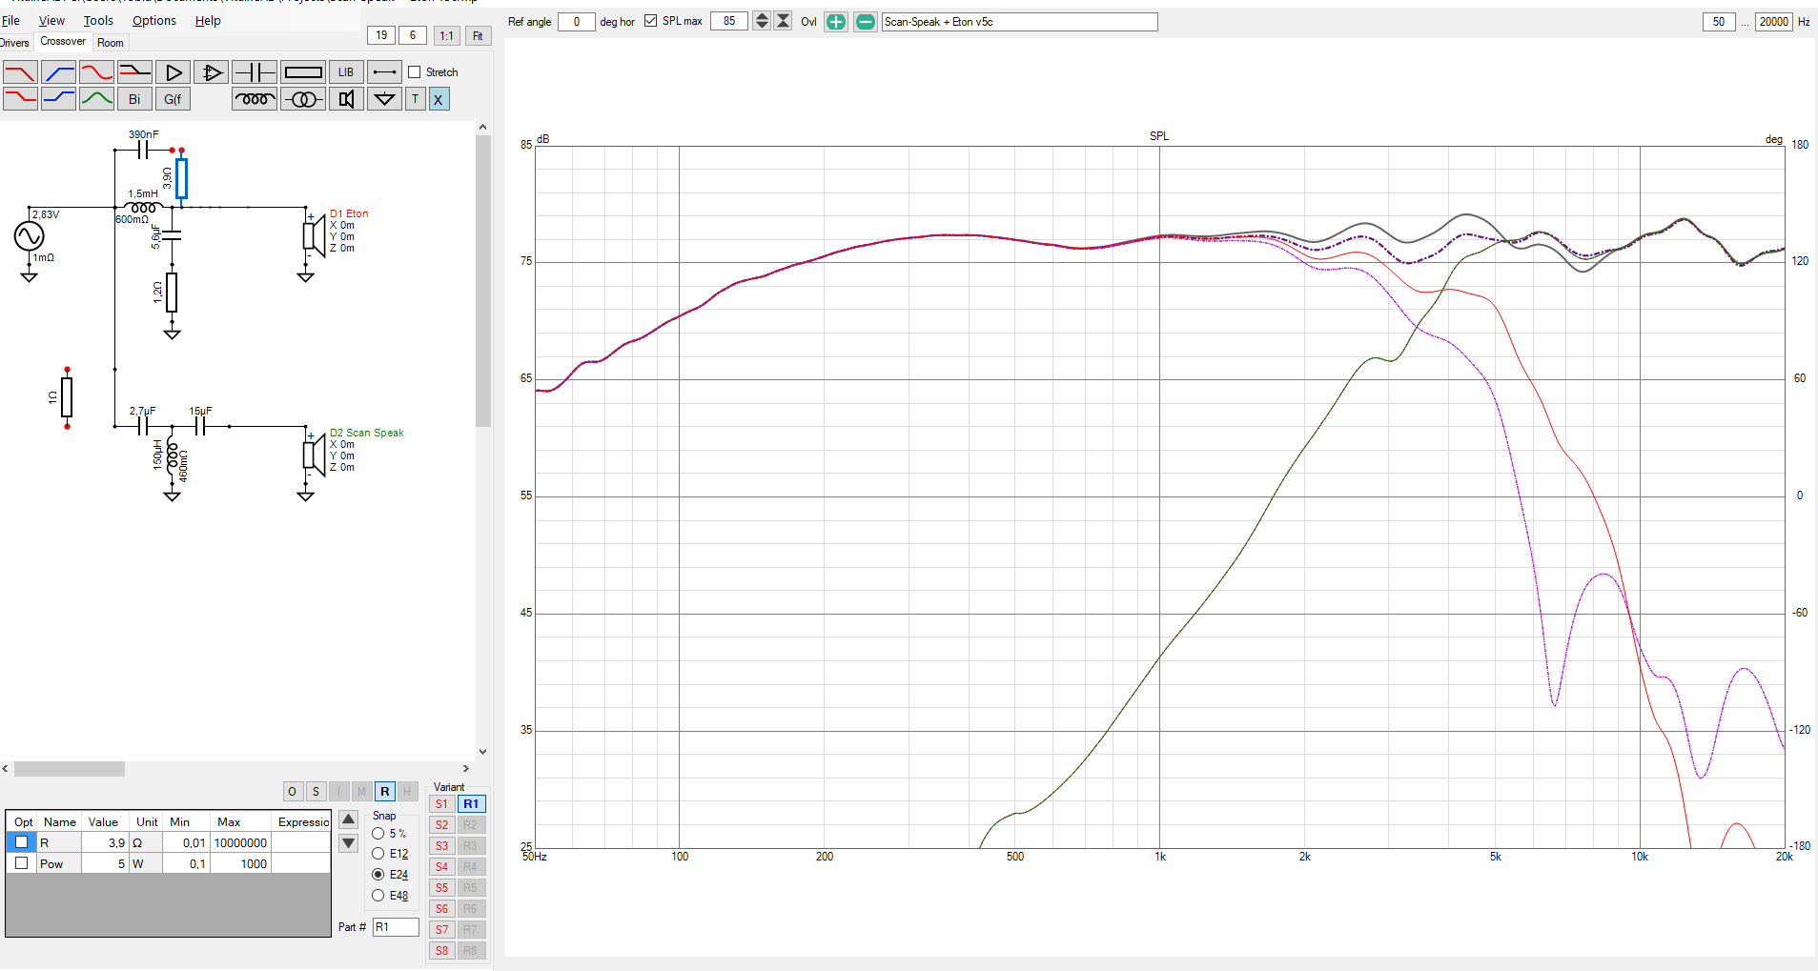Insert a blue high-pass filter block
Image resolution: width=1818 pixels, height=971 pixels.
point(58,72)
